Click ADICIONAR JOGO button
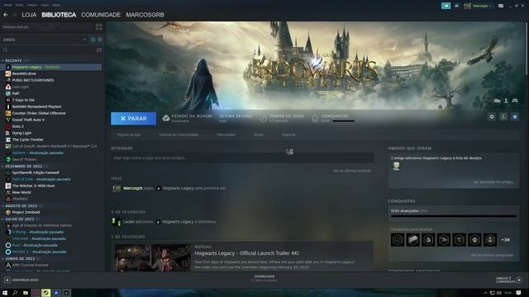Screen dimensions: 529x297 point(21,280)
